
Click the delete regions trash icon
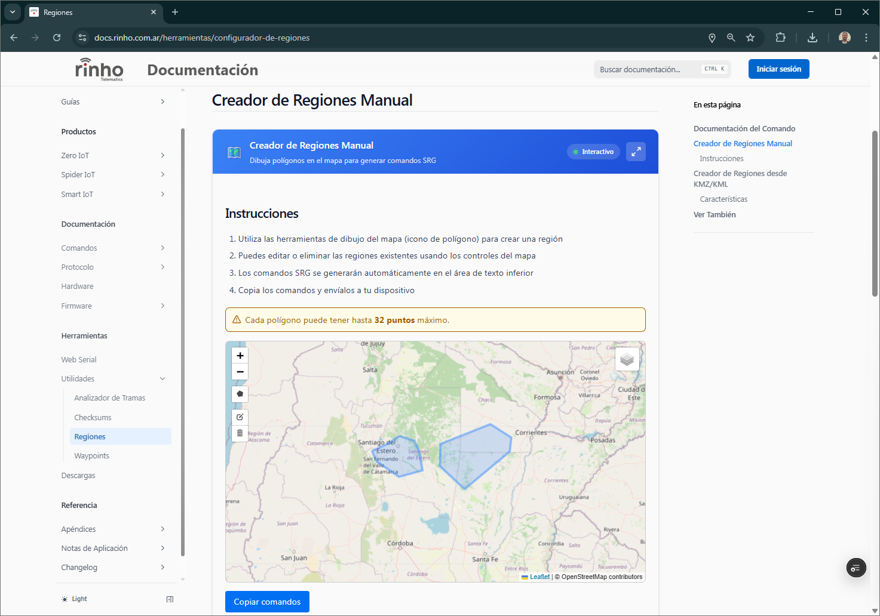click(240, 433)
